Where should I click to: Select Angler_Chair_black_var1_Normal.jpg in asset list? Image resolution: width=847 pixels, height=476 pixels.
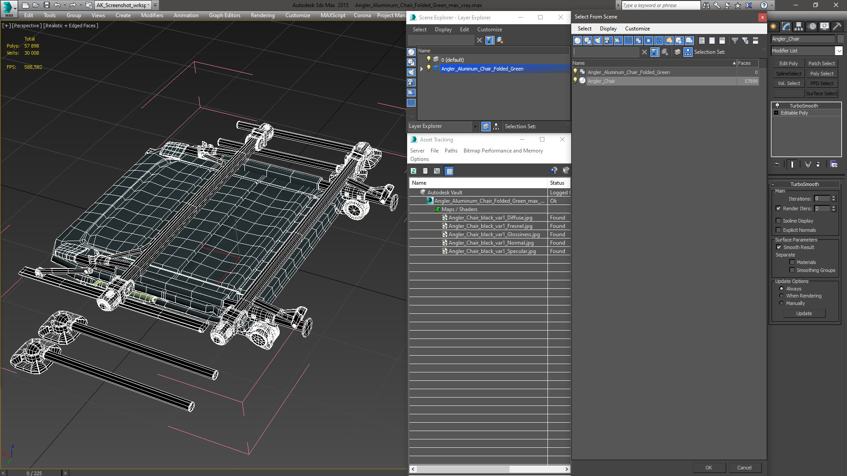(491, 243)
